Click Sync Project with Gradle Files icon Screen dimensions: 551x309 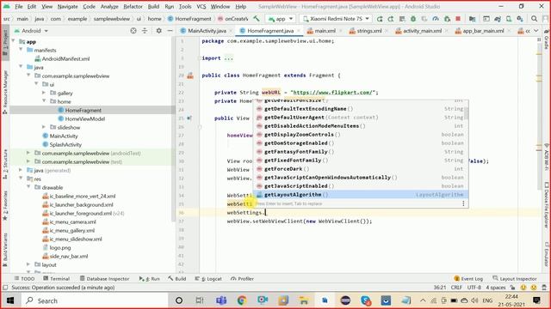[x=498, y=19]
